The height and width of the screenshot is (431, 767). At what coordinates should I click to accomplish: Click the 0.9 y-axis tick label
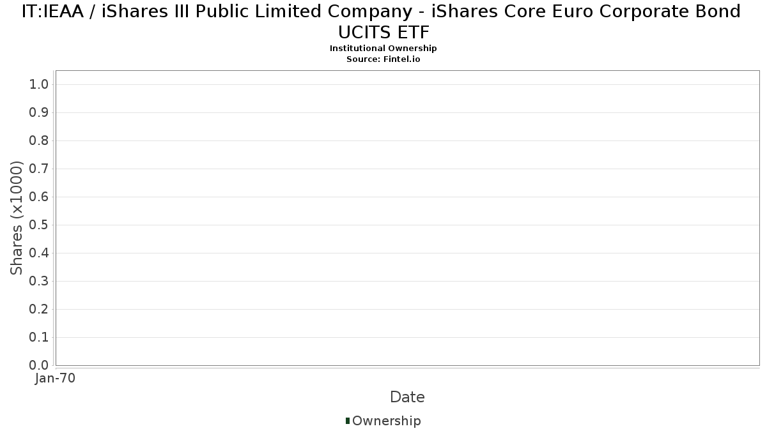coord(39,113)
